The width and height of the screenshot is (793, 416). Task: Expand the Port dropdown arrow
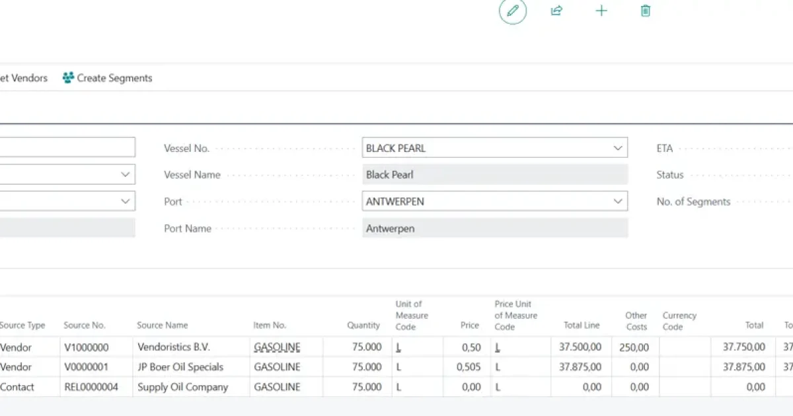[618, 201]
